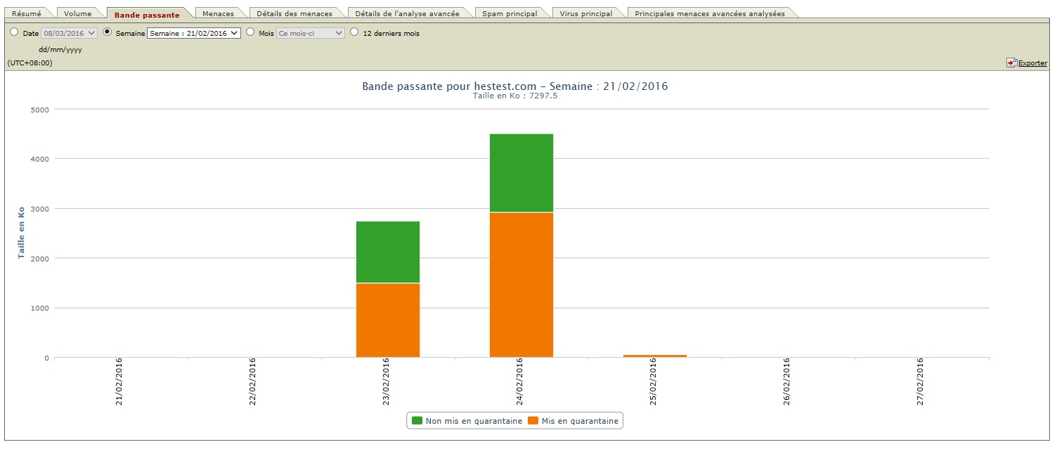Switch to the Résumé tab
The image size is (1057, 454).
27,13
